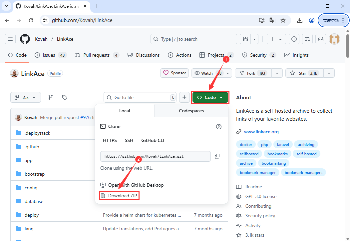Viewport: 350px width, 241px height.
Task: Open the .deploystack folder
Action: 37,133
